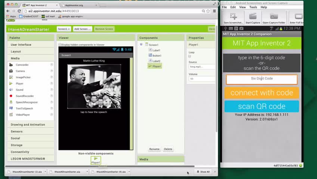Click Delete in Components panel
Image resolution: width=317 pixels, height=179 pixels.
pyautogui.click(x=168, y=149)
